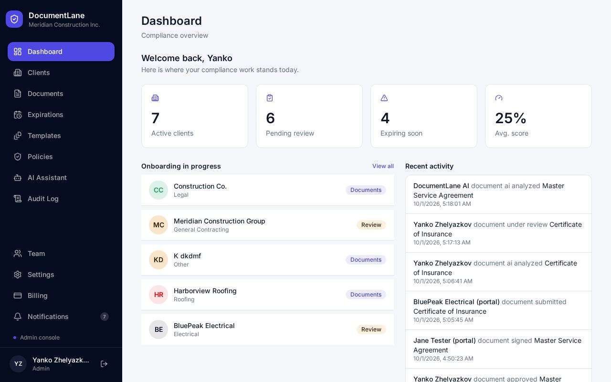Click the Expirations calendar-clock icon
The width and height of the screenshot is (611, 382).
click(x=18, y=115)
